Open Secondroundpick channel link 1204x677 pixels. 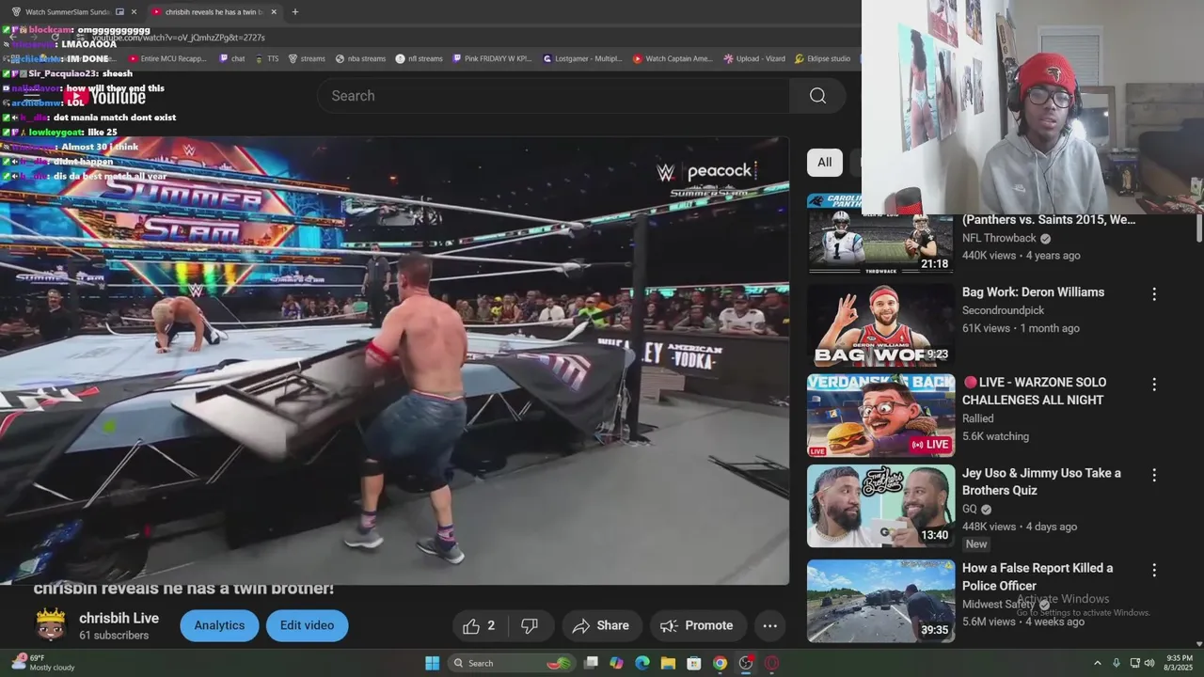point(1003,310)
